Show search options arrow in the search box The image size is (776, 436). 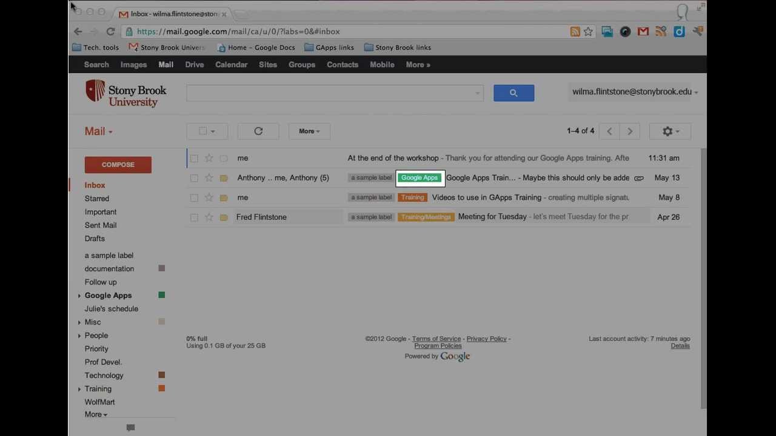[478, 93]
